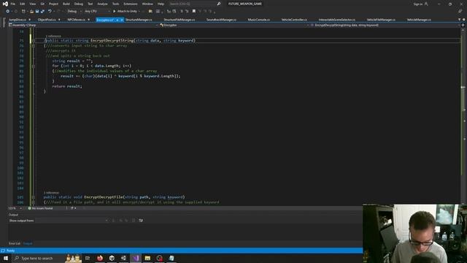Open the File menu

coord(13,4)
